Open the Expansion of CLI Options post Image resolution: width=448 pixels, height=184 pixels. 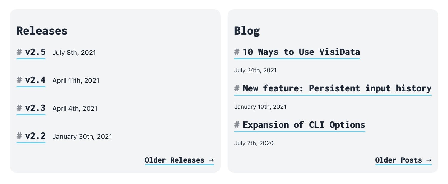(304, 125)
